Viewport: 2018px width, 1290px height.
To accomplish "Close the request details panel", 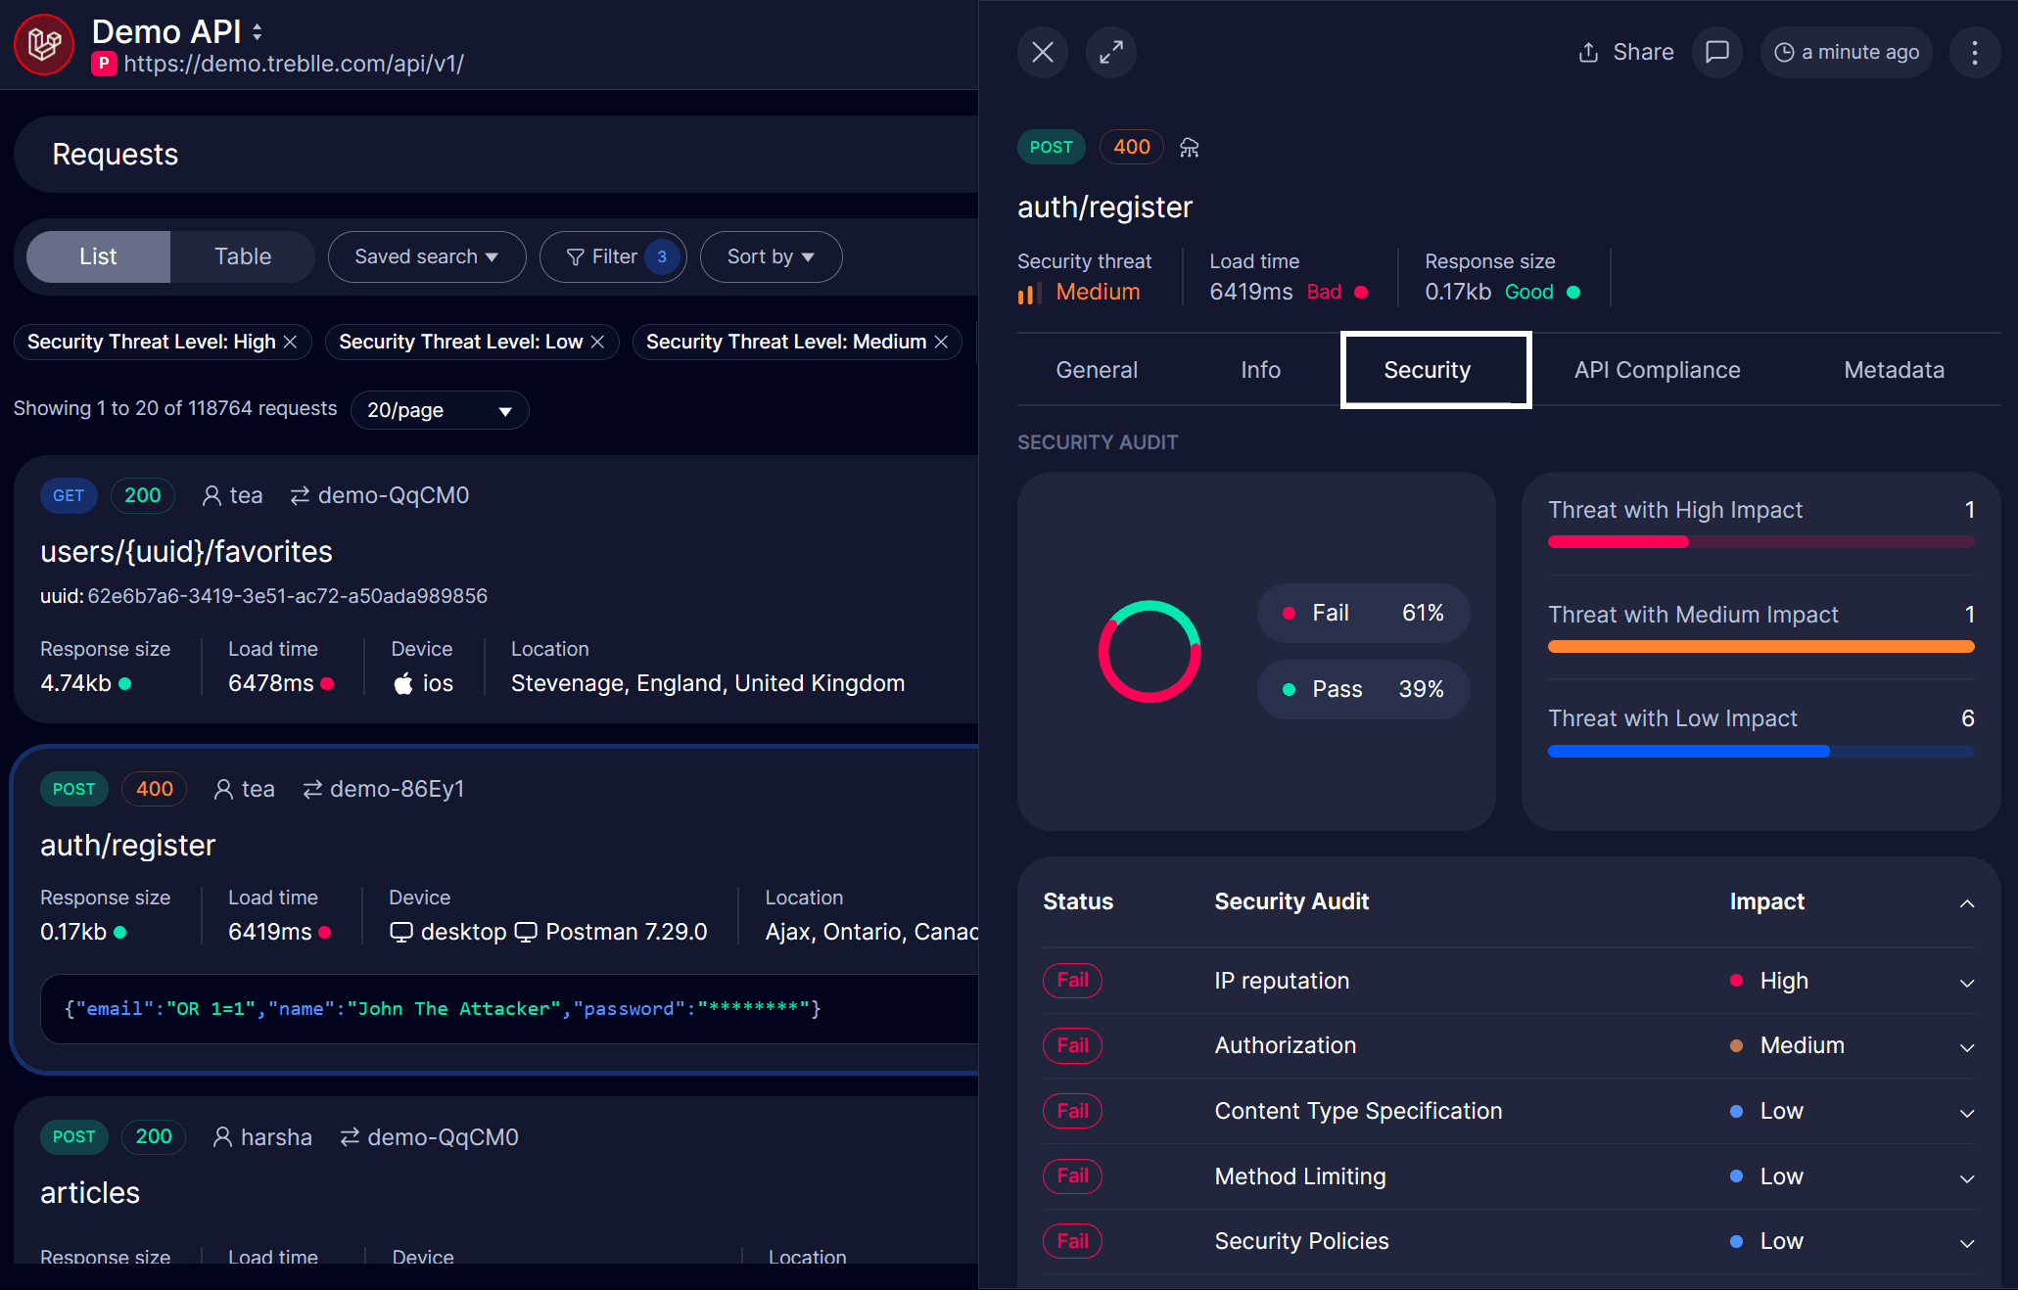I will [1042, 52].
